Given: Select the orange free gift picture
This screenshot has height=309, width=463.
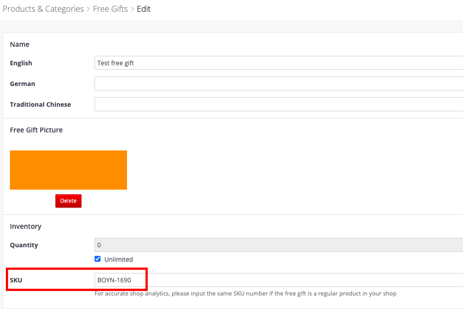Looking at the screenshot, I should coord(68,170).
